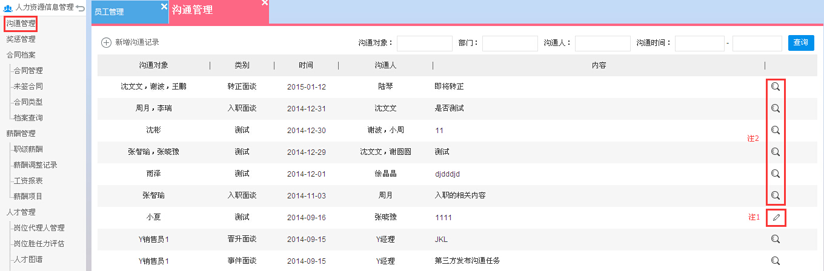The width and height of the screenshot is (824, 271).
Task: Click the 沟通人 column header
Action: coord(385,65)
